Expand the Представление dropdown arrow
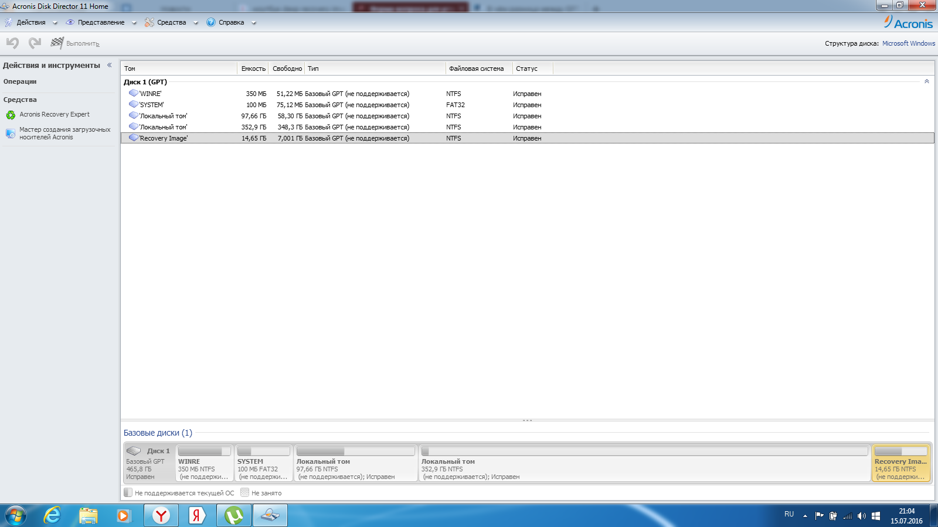This screenshot has width=938, height=527. point(134,23)
